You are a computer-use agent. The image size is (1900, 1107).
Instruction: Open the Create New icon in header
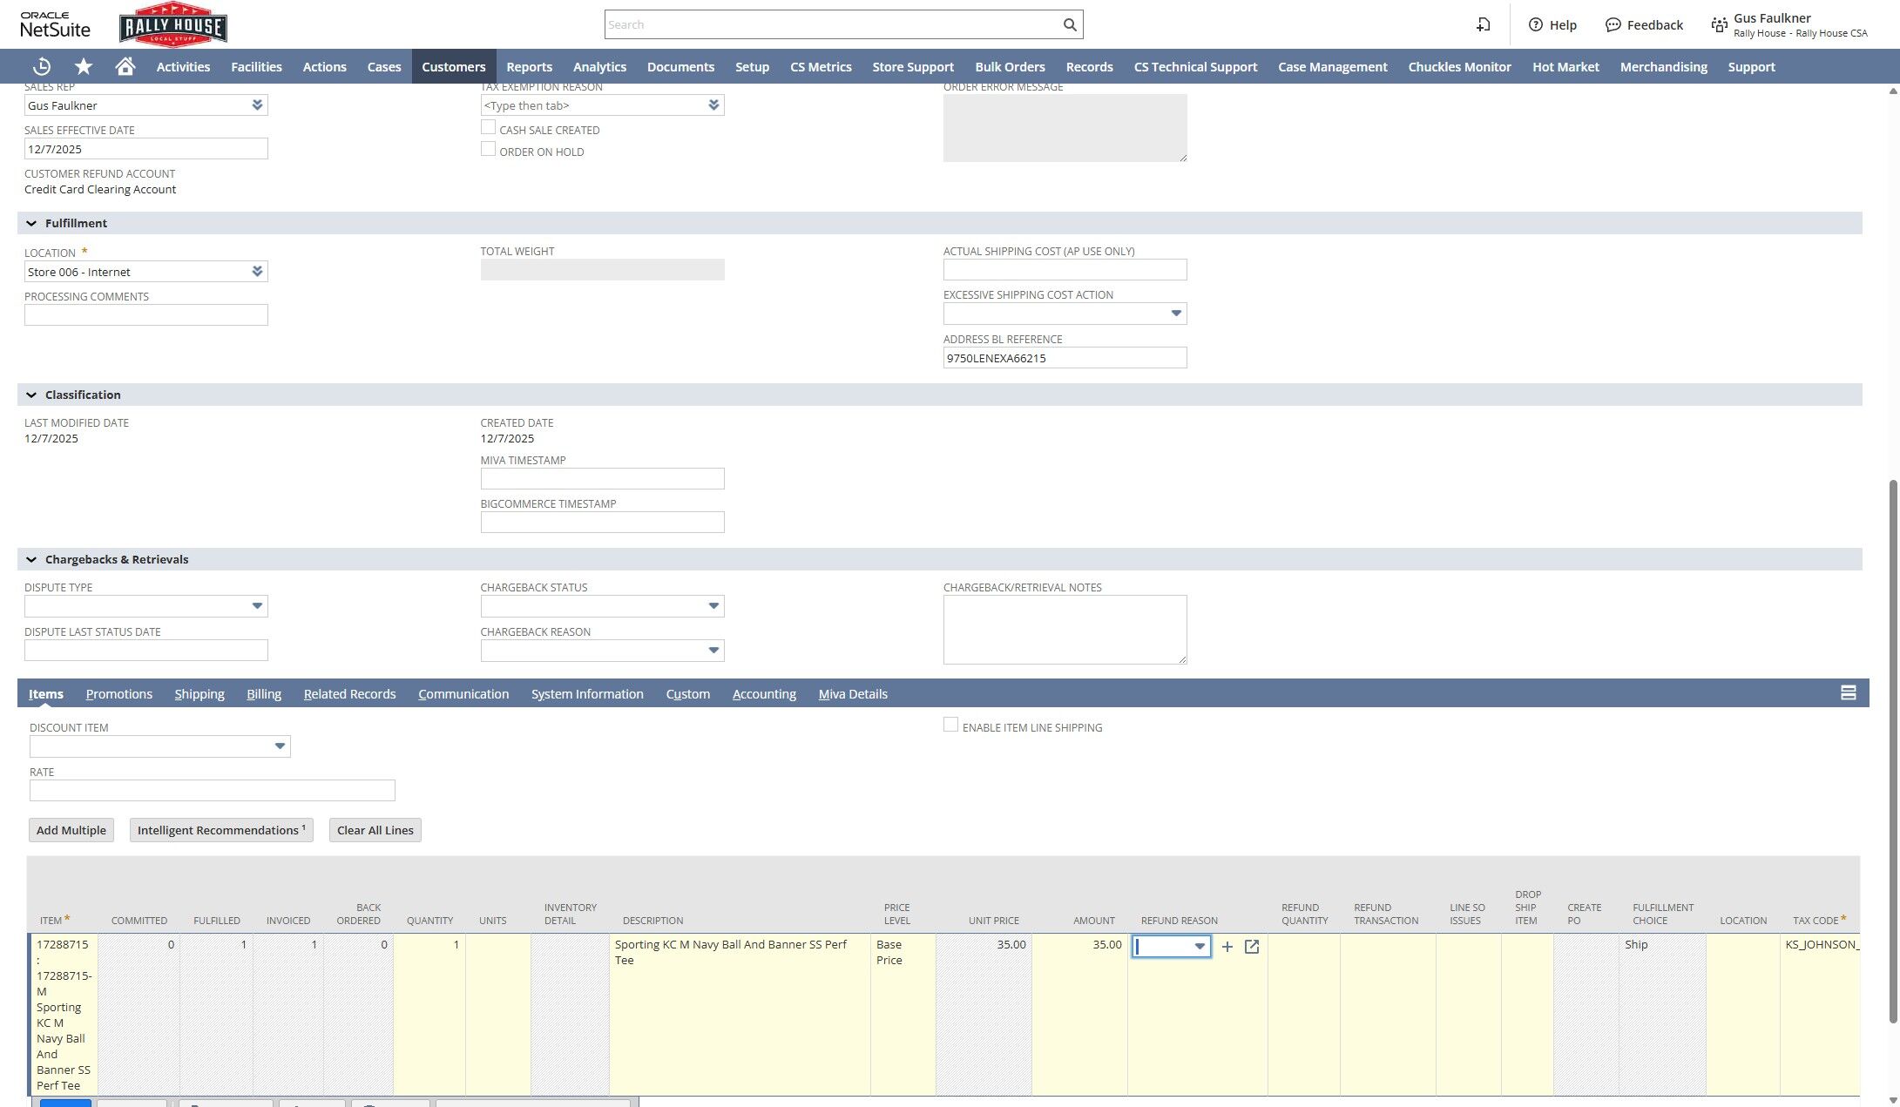pos(1483,24)
